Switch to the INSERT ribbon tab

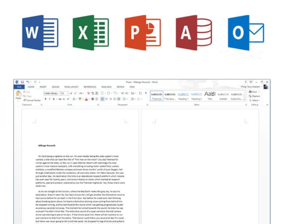pyautogui.click(x=43, y=87)
